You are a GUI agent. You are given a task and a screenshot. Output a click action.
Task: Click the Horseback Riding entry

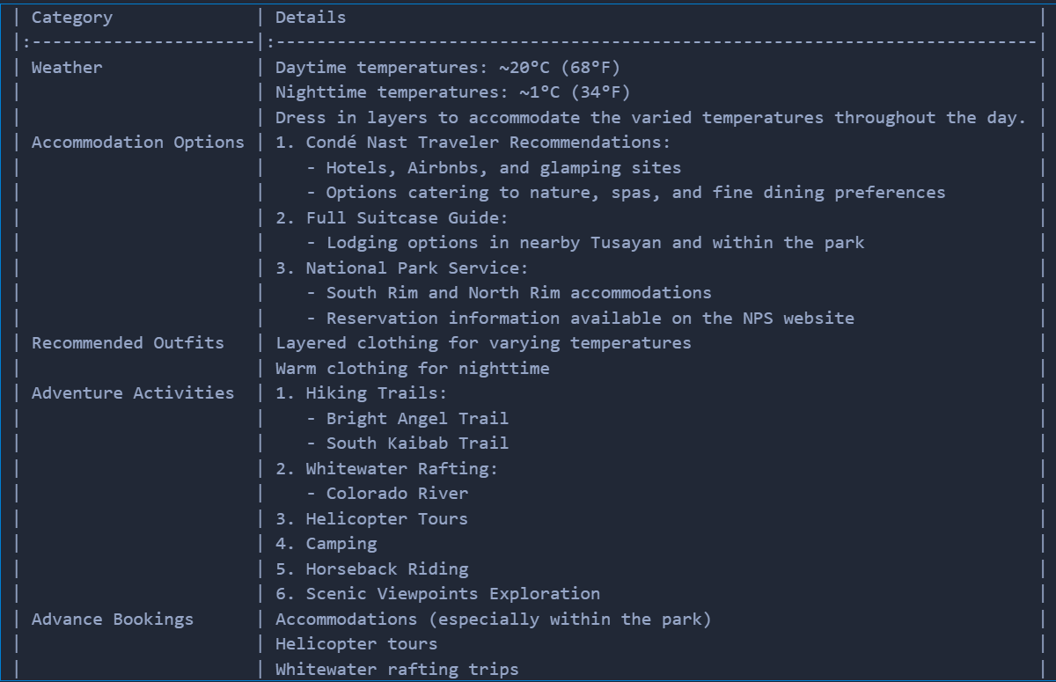coord(371,569)
